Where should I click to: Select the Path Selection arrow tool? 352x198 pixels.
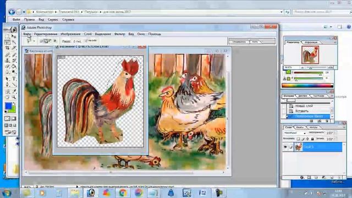[x=7, y=79]
